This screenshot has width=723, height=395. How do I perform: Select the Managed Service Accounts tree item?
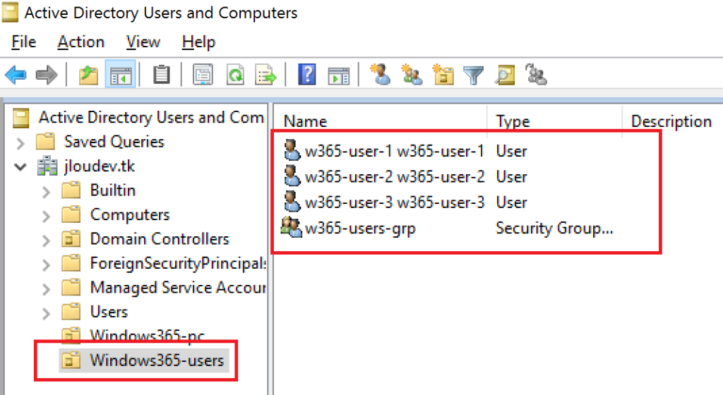178,287
